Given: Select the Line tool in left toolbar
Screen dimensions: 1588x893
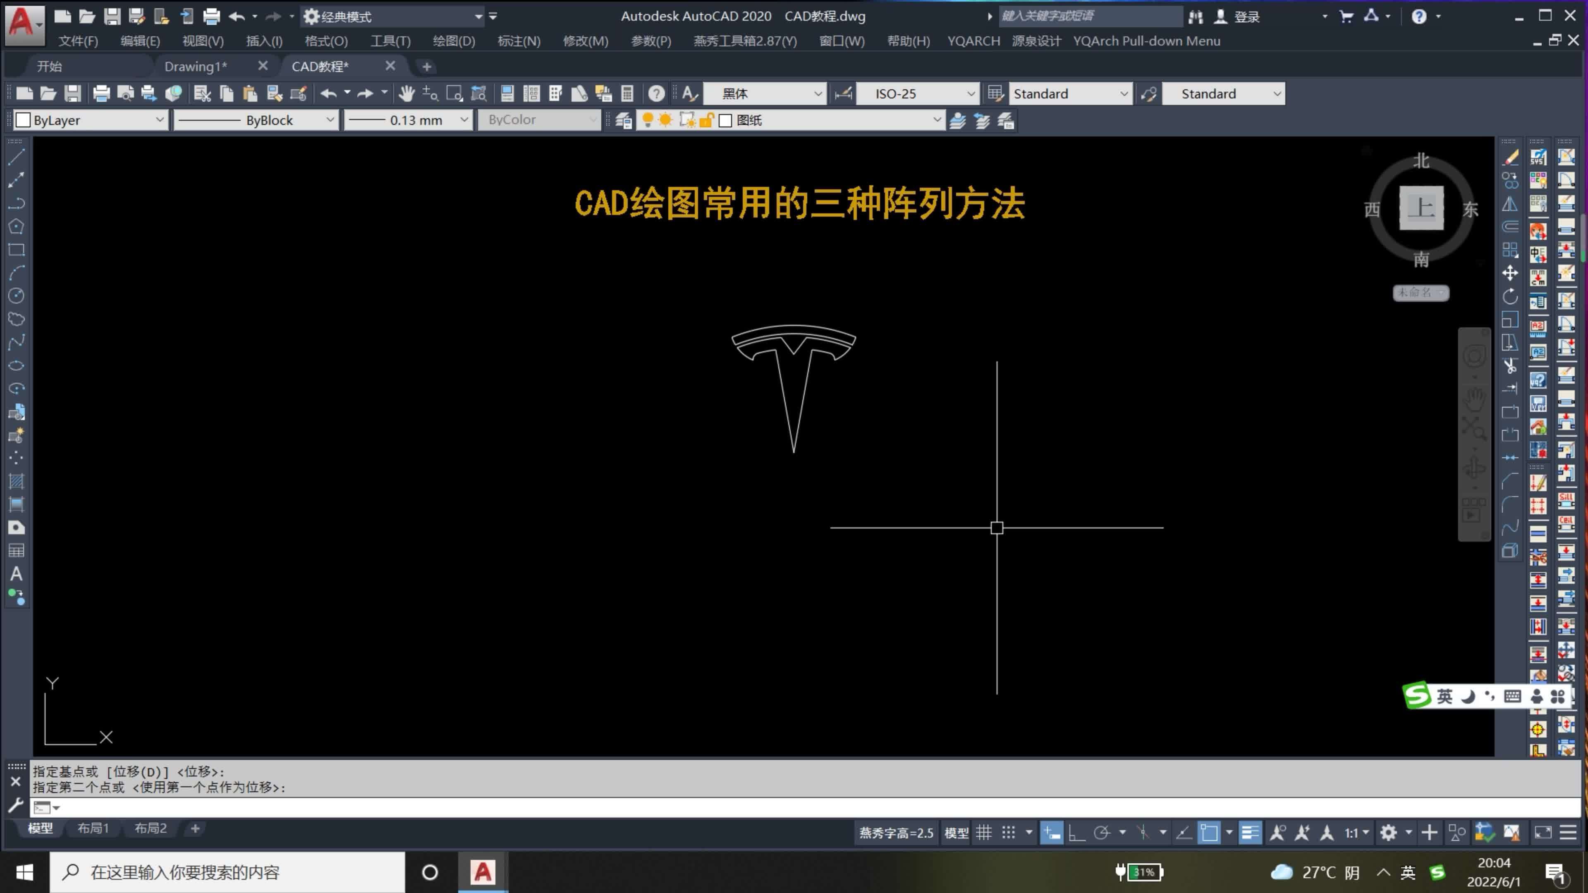Looking at the screenshot, I should [16, 157].
